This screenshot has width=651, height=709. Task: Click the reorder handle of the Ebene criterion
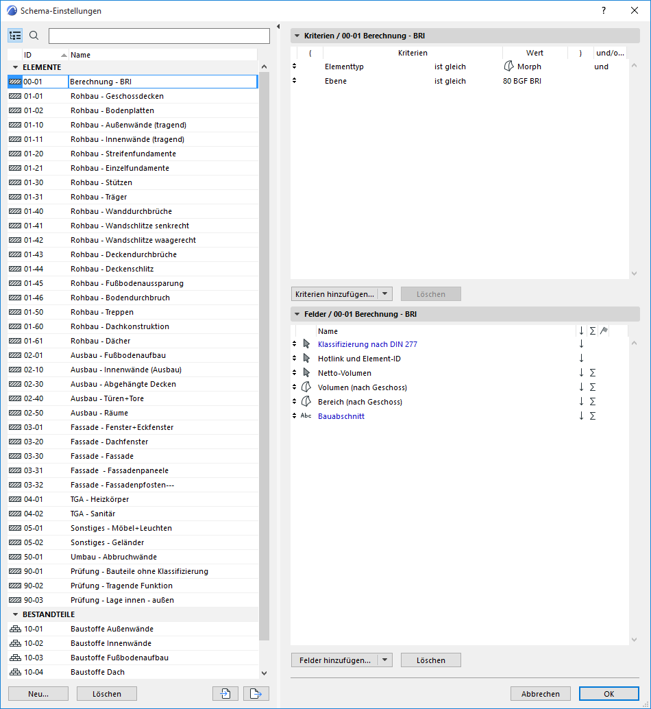point(294,80)
